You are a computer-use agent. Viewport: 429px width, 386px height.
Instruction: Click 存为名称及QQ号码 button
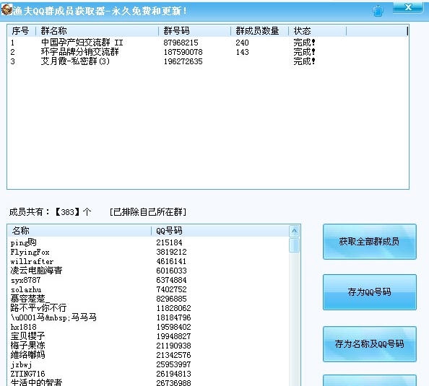click(x=369, y=344)
